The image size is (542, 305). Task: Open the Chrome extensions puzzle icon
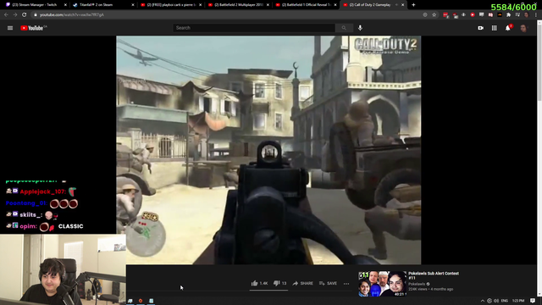coord(508,15)
